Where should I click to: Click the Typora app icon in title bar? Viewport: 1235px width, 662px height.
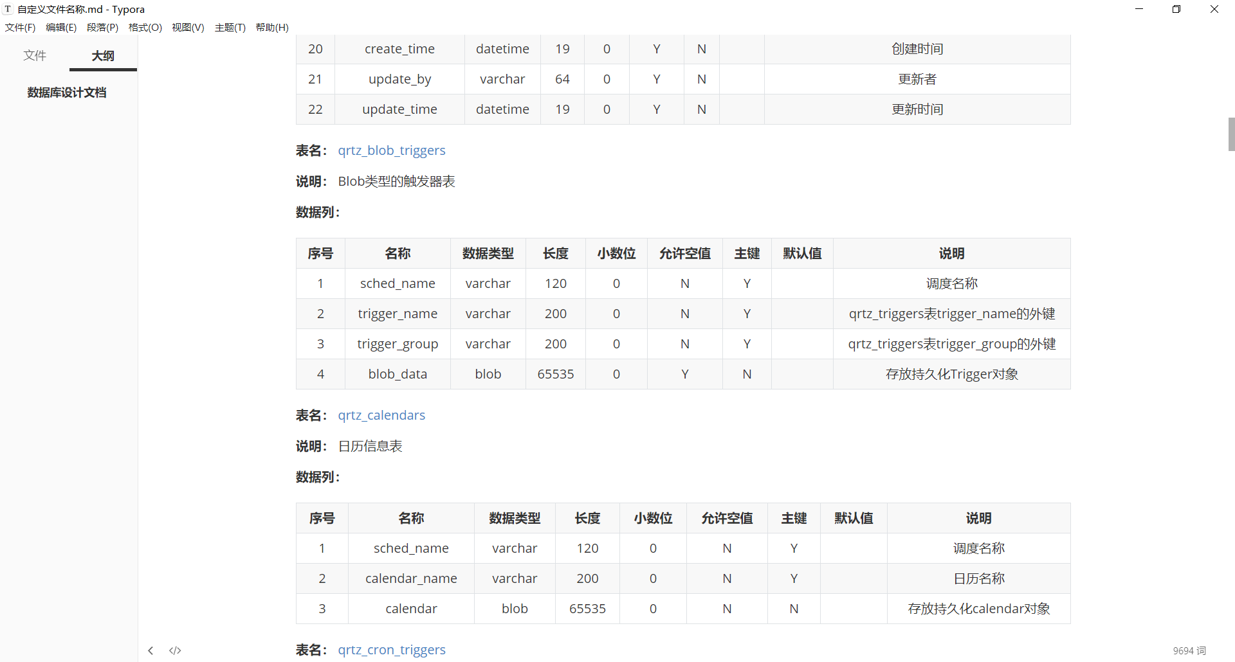coord(8,9)
